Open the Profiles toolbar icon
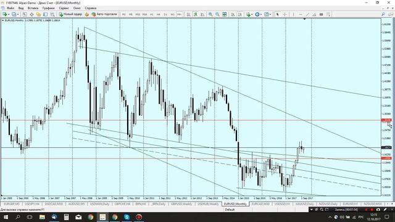Viewport: 395px width, 222px height. pyautogui.click(x=14, y=14)
